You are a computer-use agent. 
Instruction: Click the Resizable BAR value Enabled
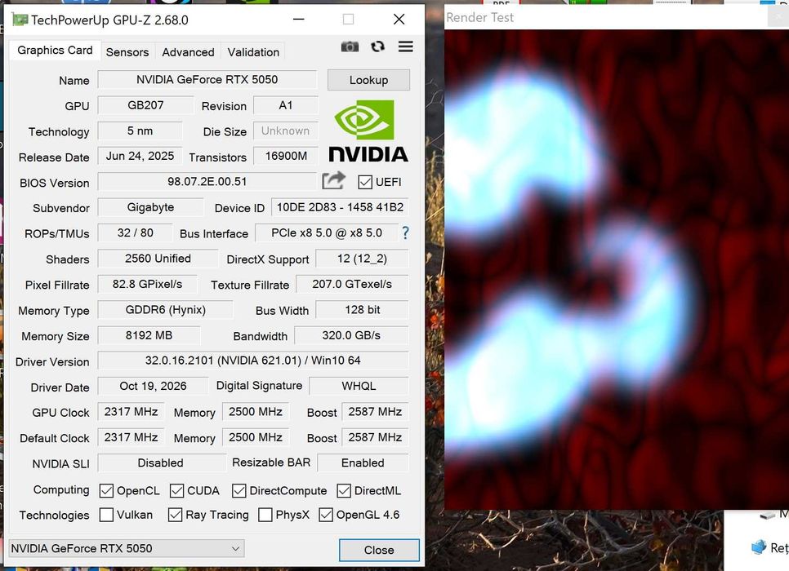coord(363,463)
